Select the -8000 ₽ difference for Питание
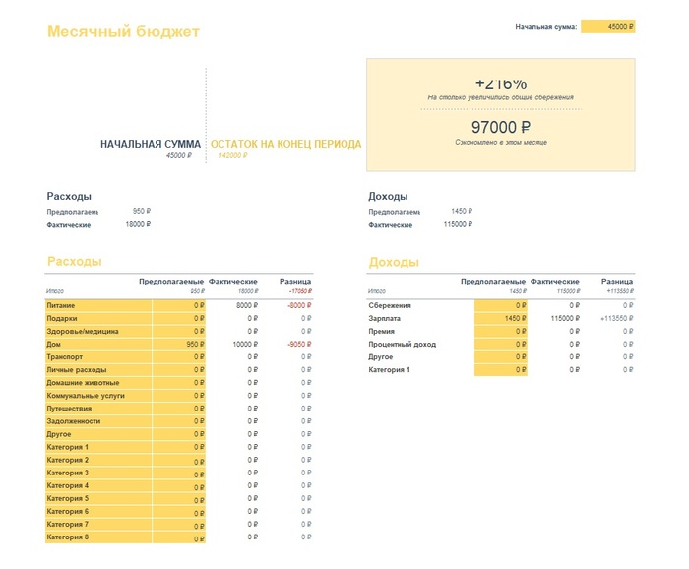Image resolution: width=689 pixels, height=569 pixels. (x=299, y=305)
